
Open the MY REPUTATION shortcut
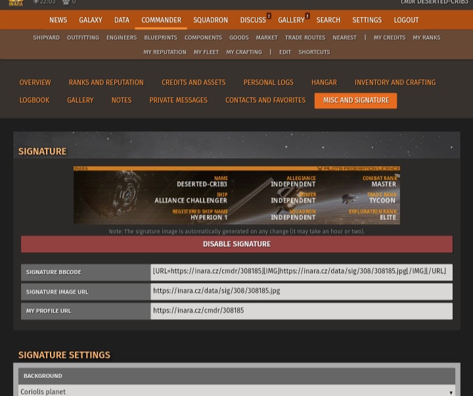pyautogui.click(x=165, y=52)
